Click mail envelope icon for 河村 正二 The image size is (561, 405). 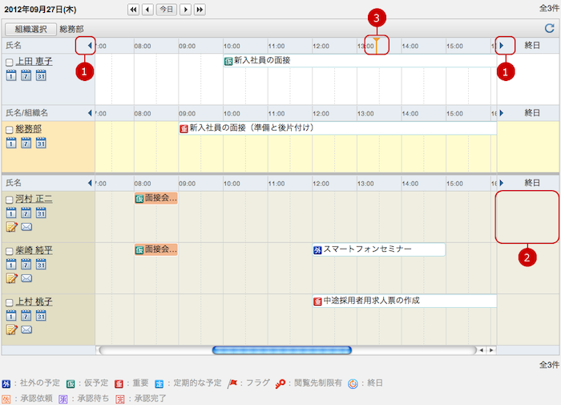[x=26, y=227]
